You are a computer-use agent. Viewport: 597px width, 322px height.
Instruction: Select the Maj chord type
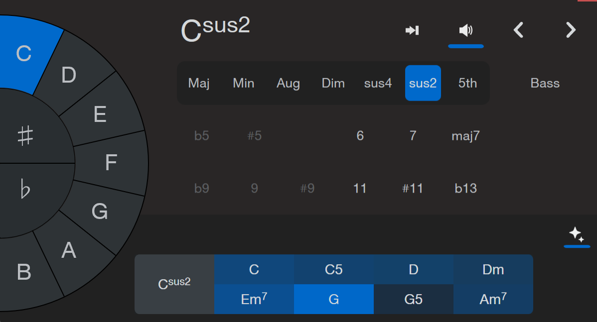199,83
